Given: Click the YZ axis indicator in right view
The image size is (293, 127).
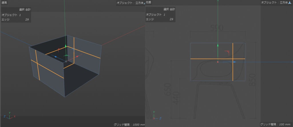Looking at the screenshot, I should pos(156,116).
